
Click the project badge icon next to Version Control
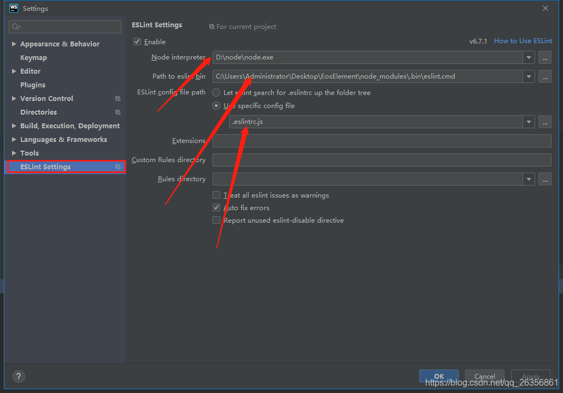point(118,98)
